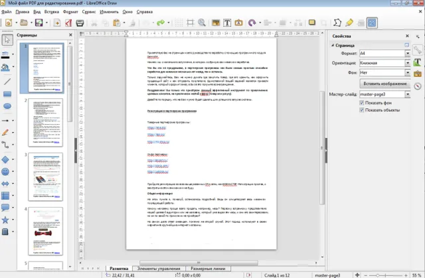
Task: Select the Callouts speech bubble tool
Action: point(5,208)
